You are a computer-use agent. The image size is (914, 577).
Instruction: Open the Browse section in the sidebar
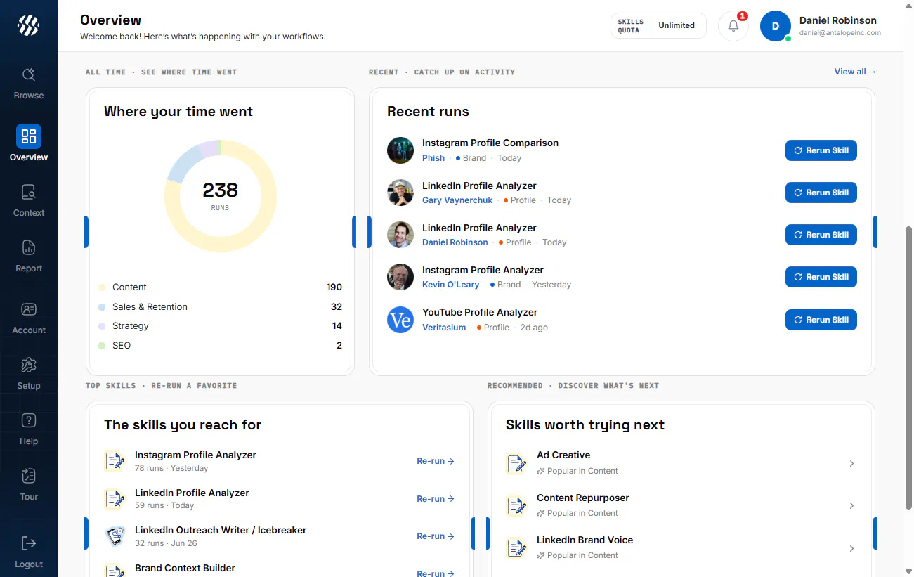29,84
